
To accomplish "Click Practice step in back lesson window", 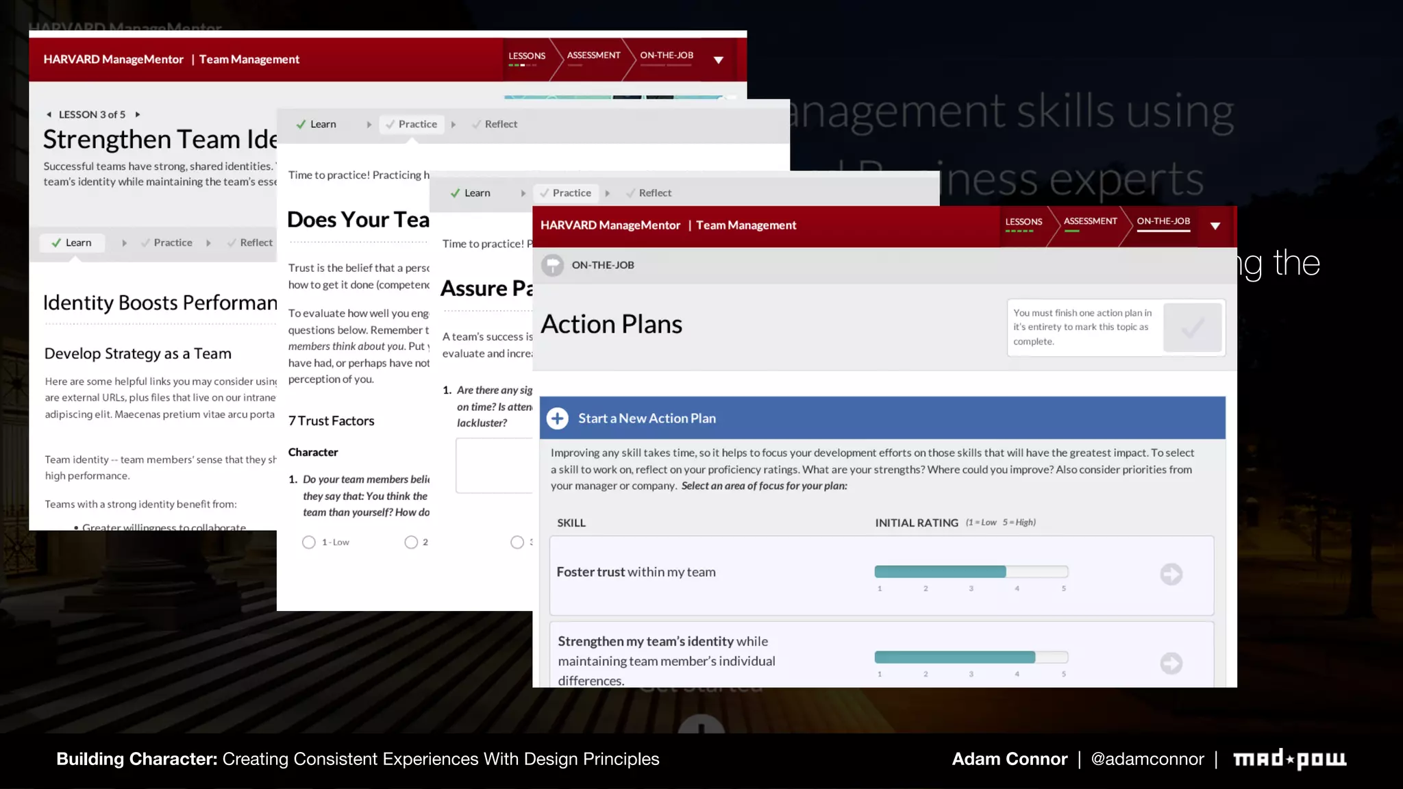I will point(166,242).
